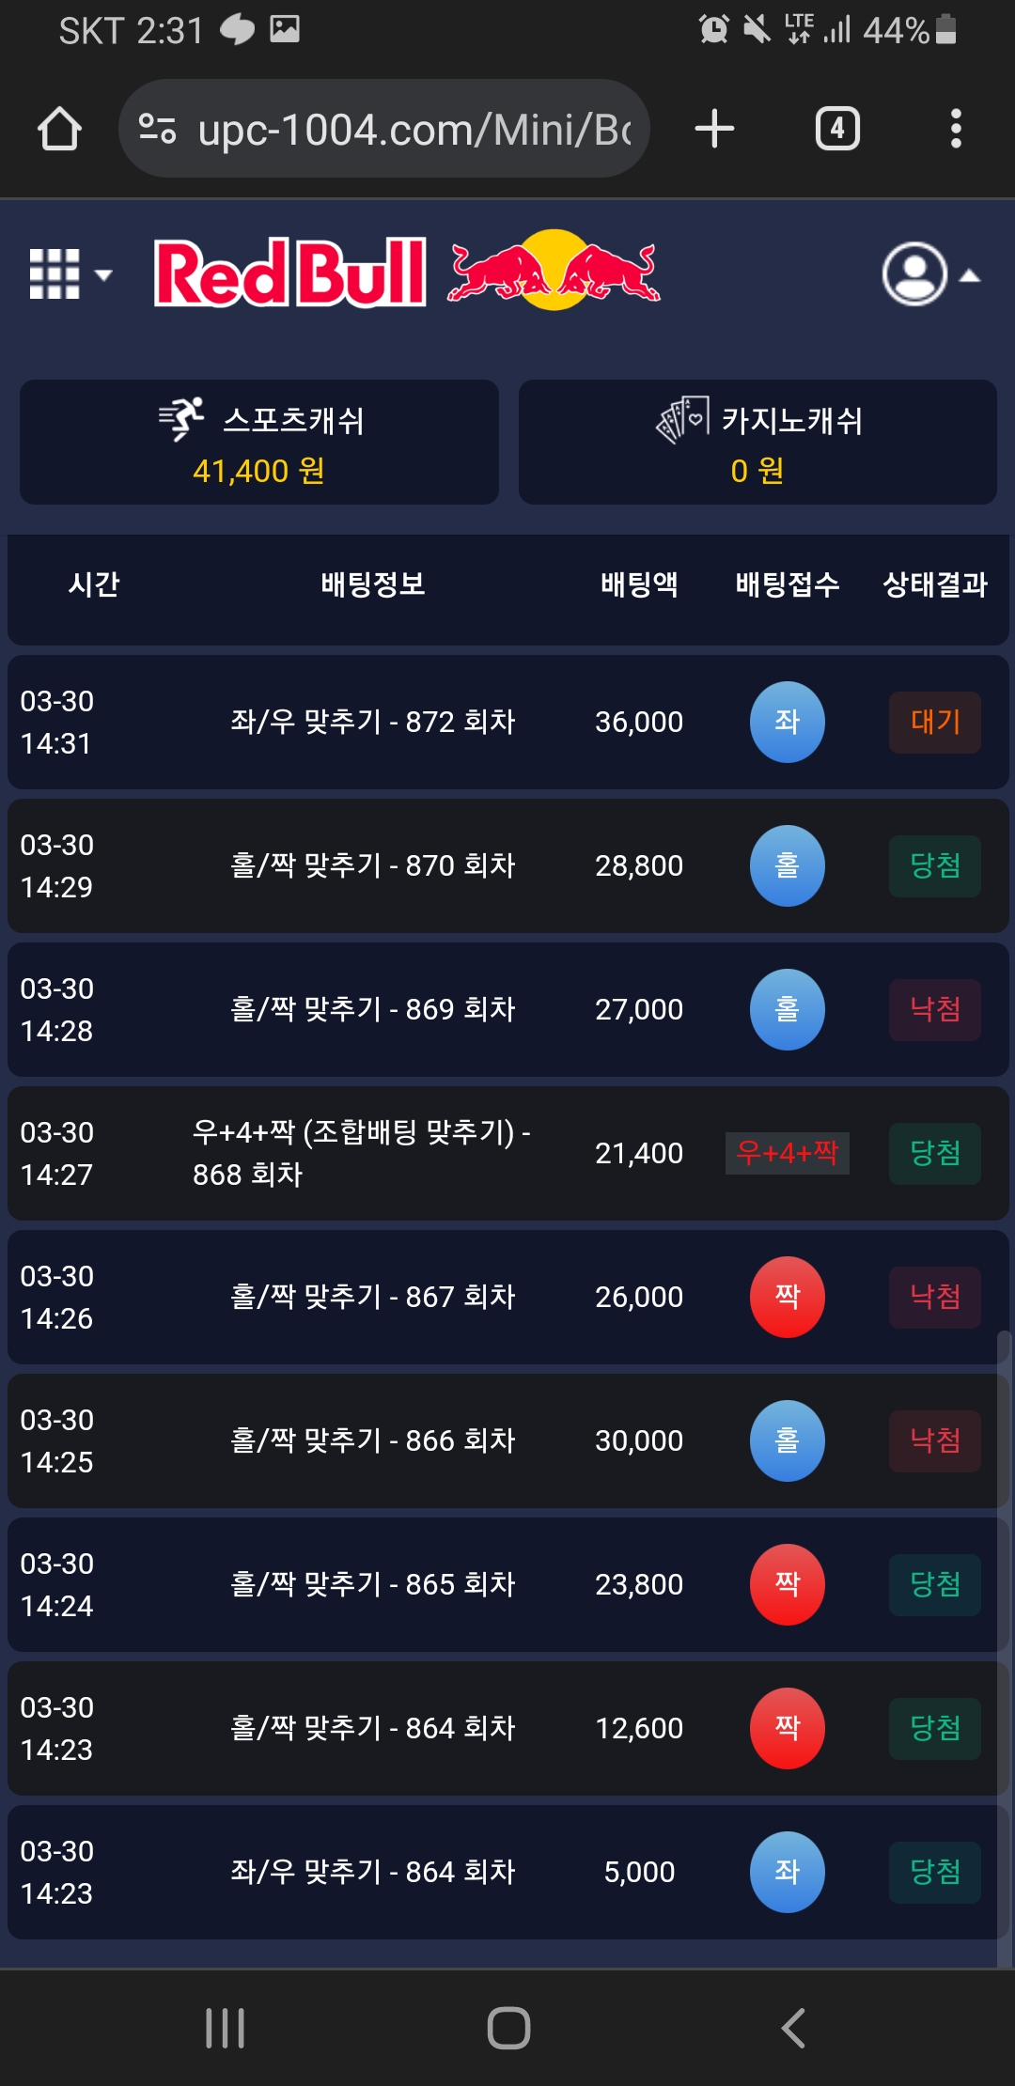Open a new browser tab
The image size is (1015, 2086).
(714, 129)
